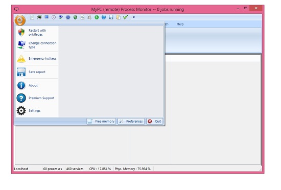This screenshot has height=190, width=281.
Task: Click the 460 services status text
Action: point(75,169)
